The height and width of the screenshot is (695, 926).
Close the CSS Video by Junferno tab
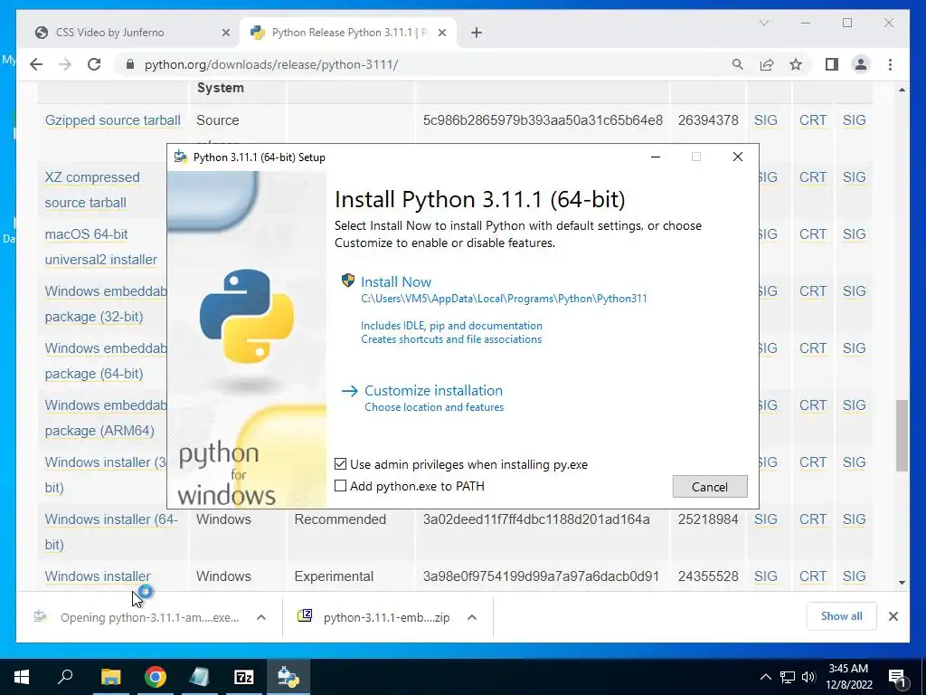coord(225,33)
